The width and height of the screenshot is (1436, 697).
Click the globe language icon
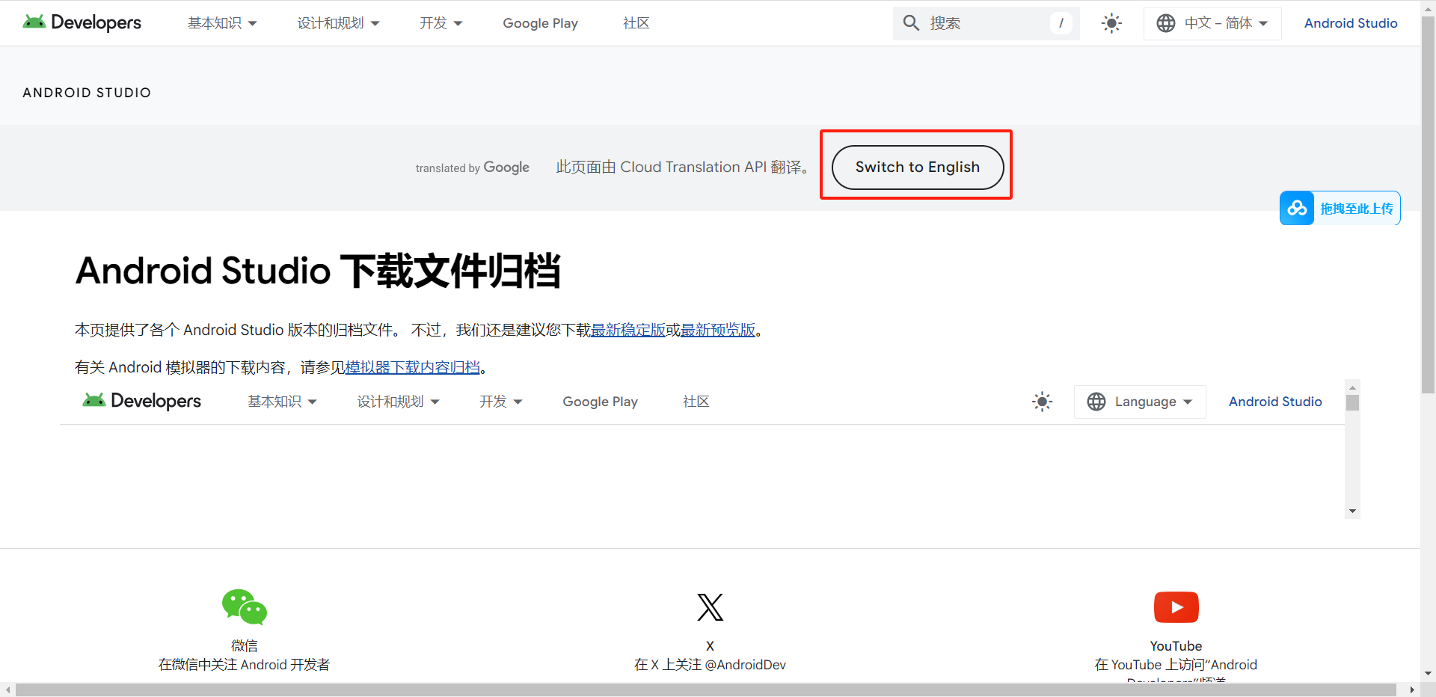click(1165, 23)
